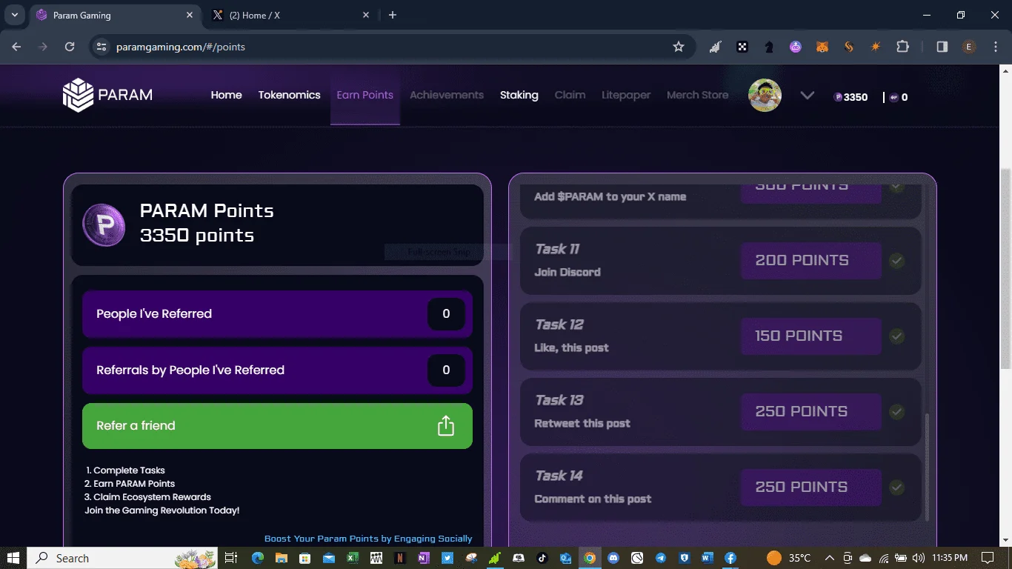Open the chess knight extension
The height and width of the screenshot is (569, 1012).
pos(769,47)
